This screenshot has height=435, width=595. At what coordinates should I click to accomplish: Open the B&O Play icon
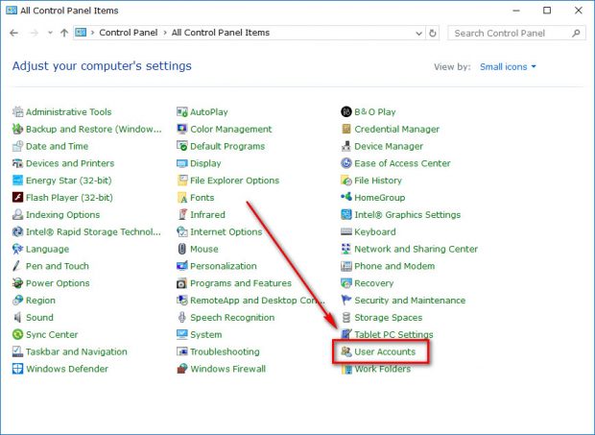click(346, 112)
